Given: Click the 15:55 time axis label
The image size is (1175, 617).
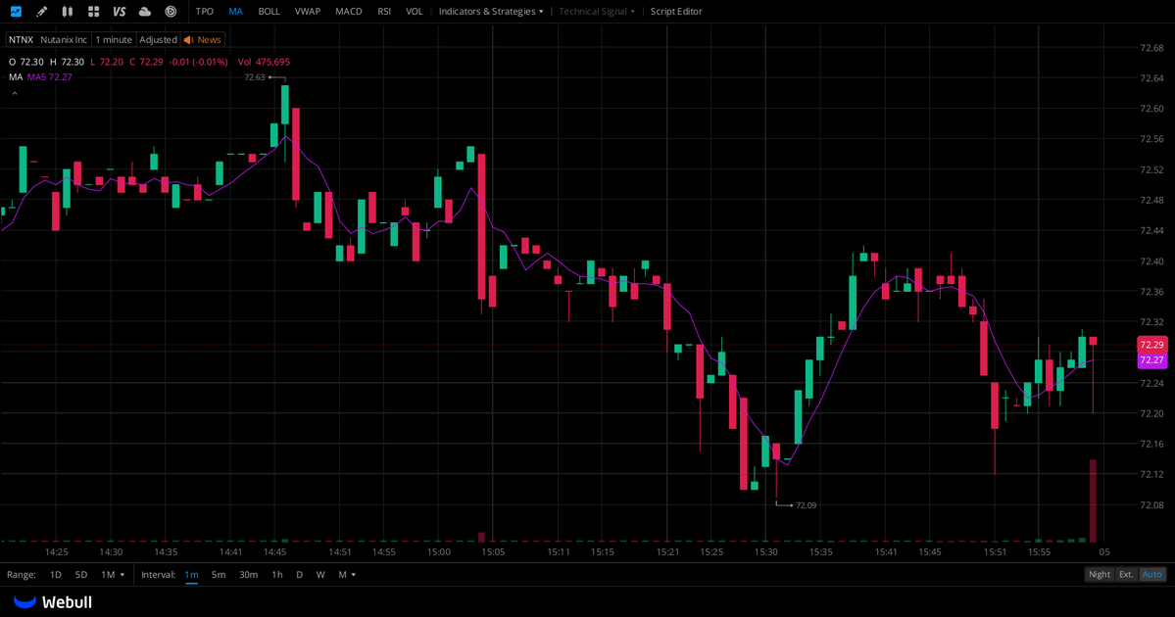Looking at the screenshot, I should pos(1039,551).
